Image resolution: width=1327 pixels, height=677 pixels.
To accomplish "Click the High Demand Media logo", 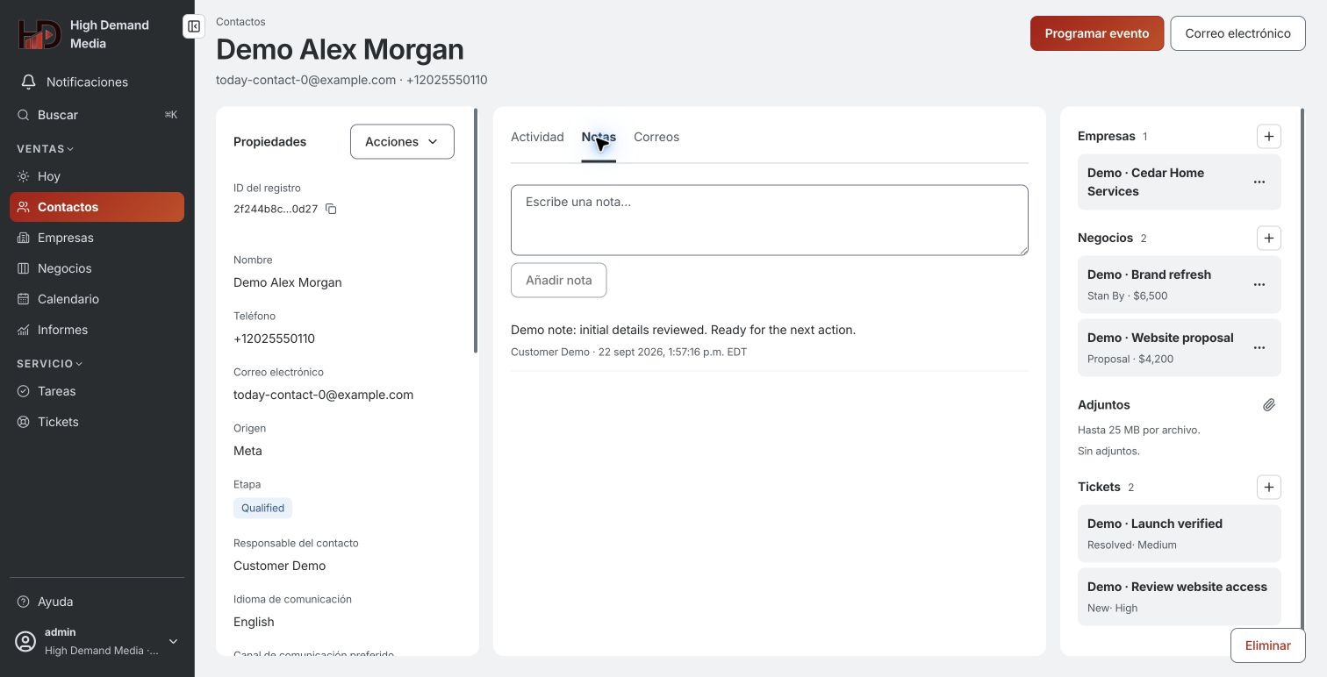I will point(40,34).
